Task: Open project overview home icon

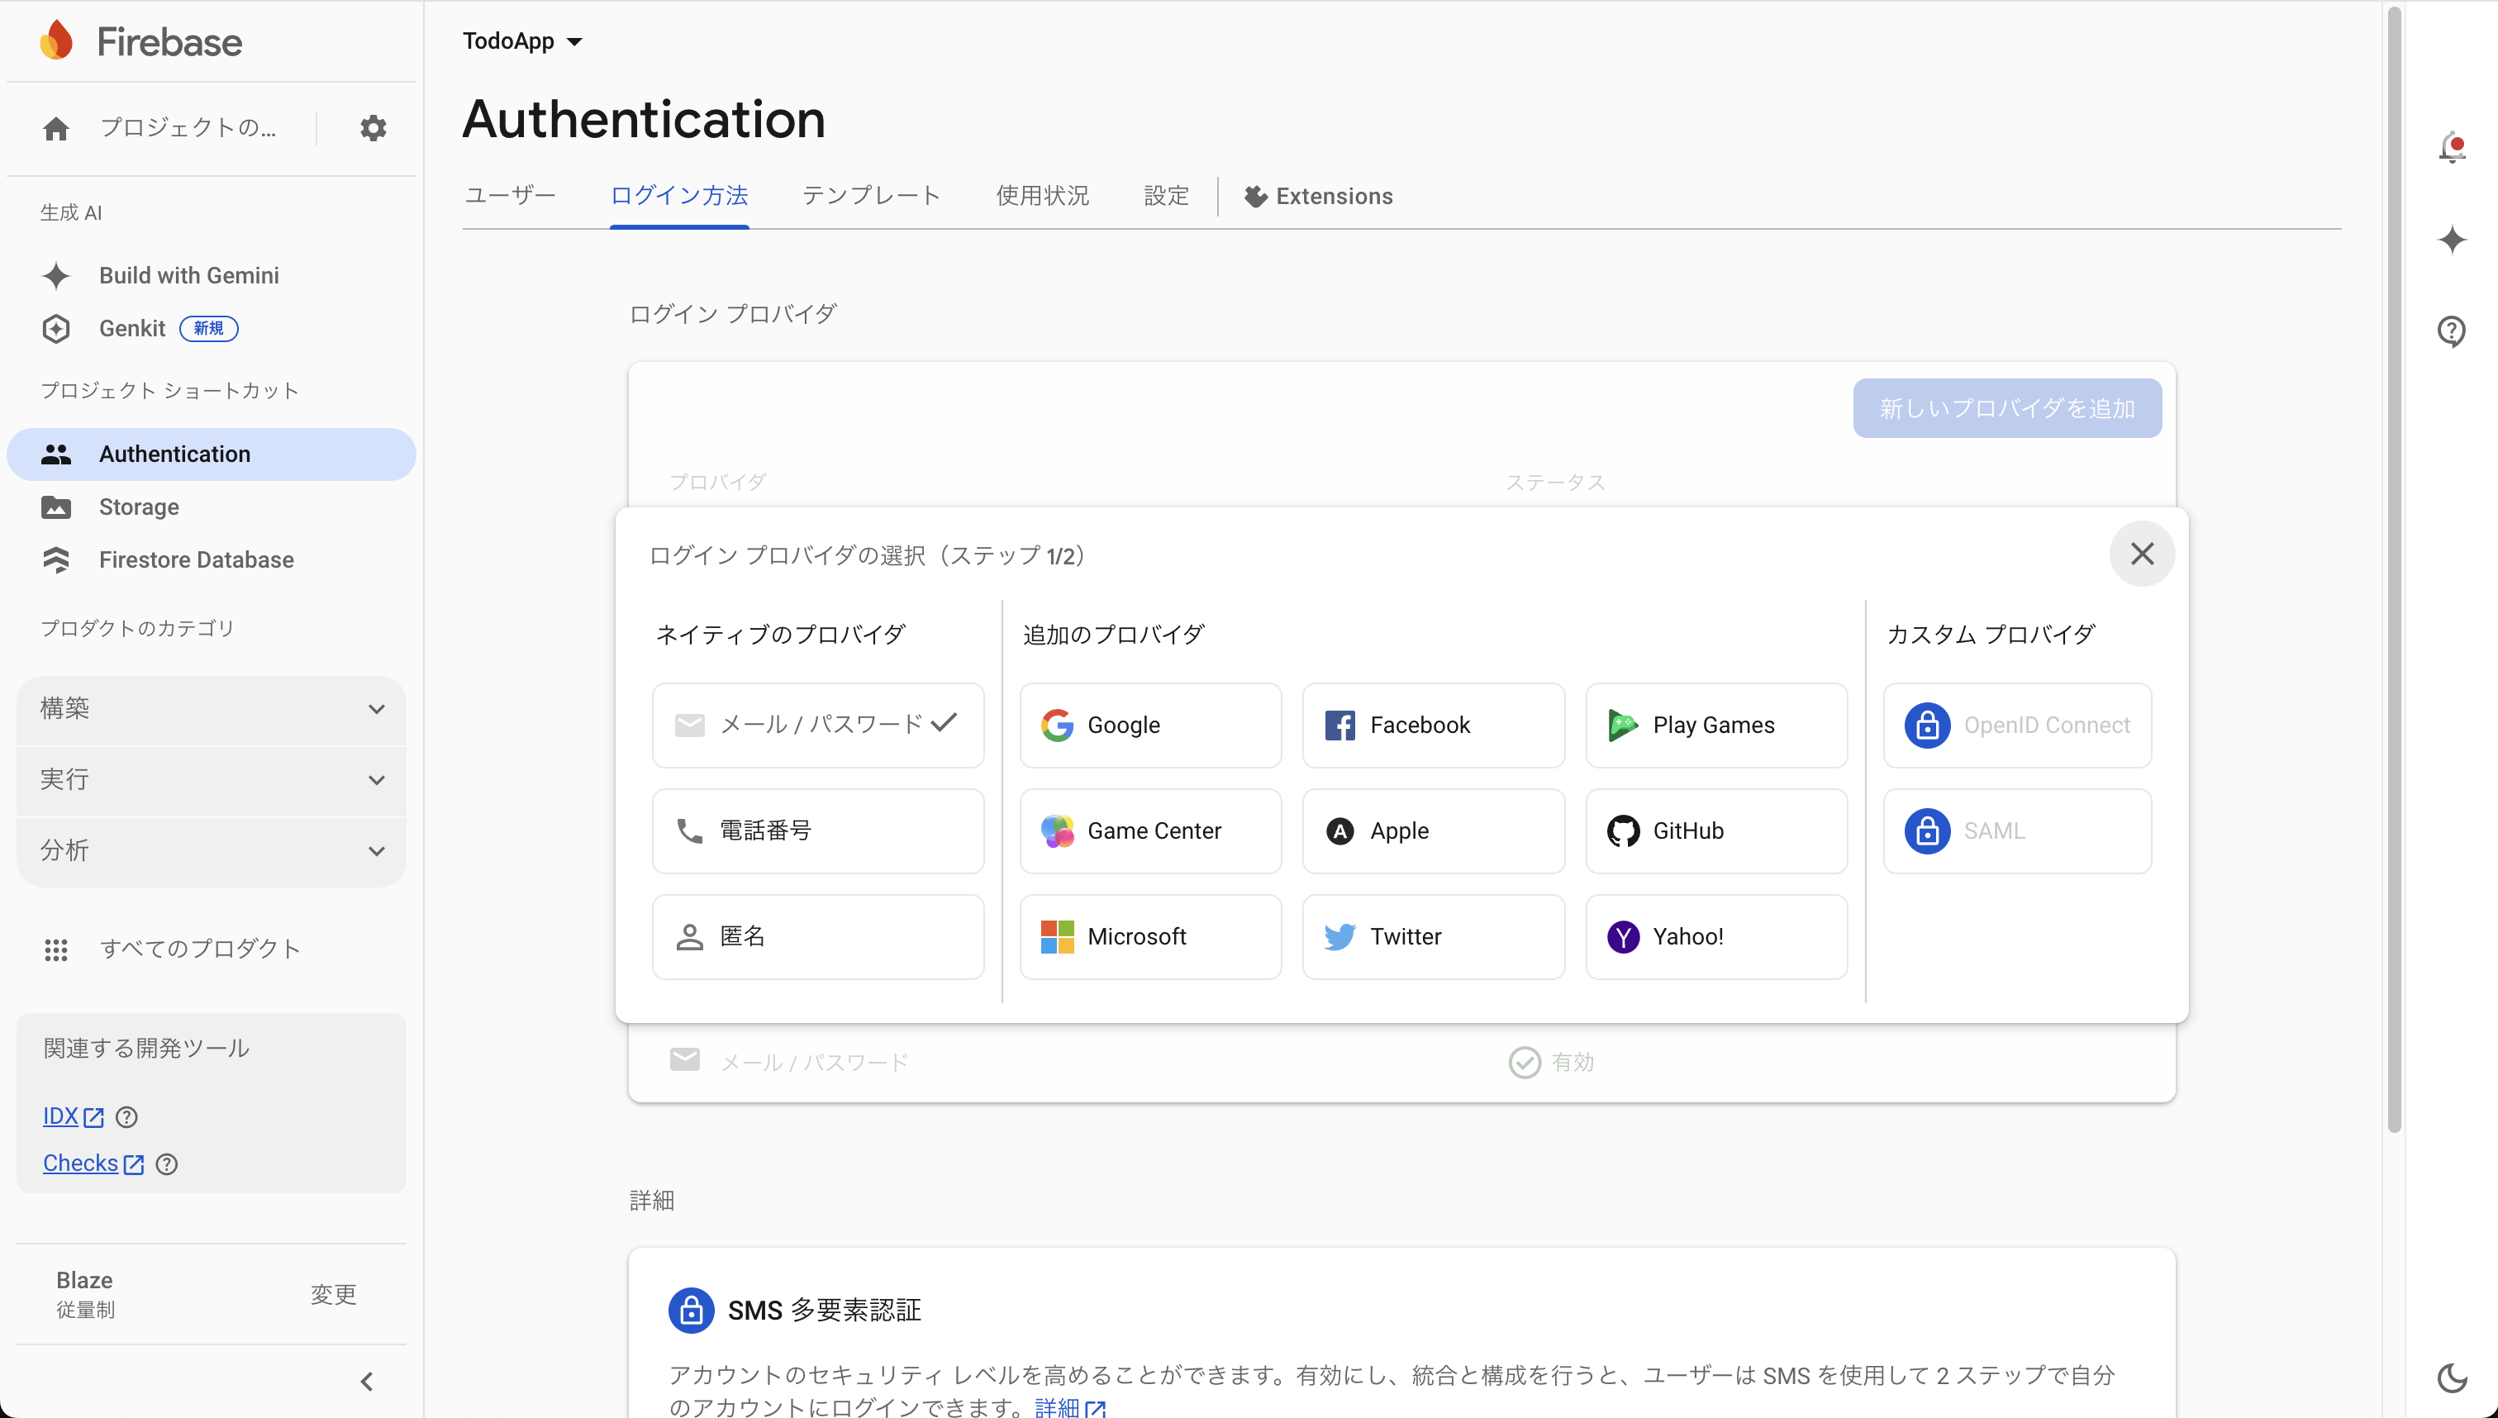Action: tap(56, 127)
